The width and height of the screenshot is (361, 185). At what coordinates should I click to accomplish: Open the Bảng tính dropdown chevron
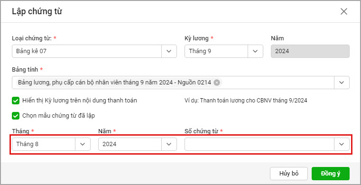pos(342,83)
